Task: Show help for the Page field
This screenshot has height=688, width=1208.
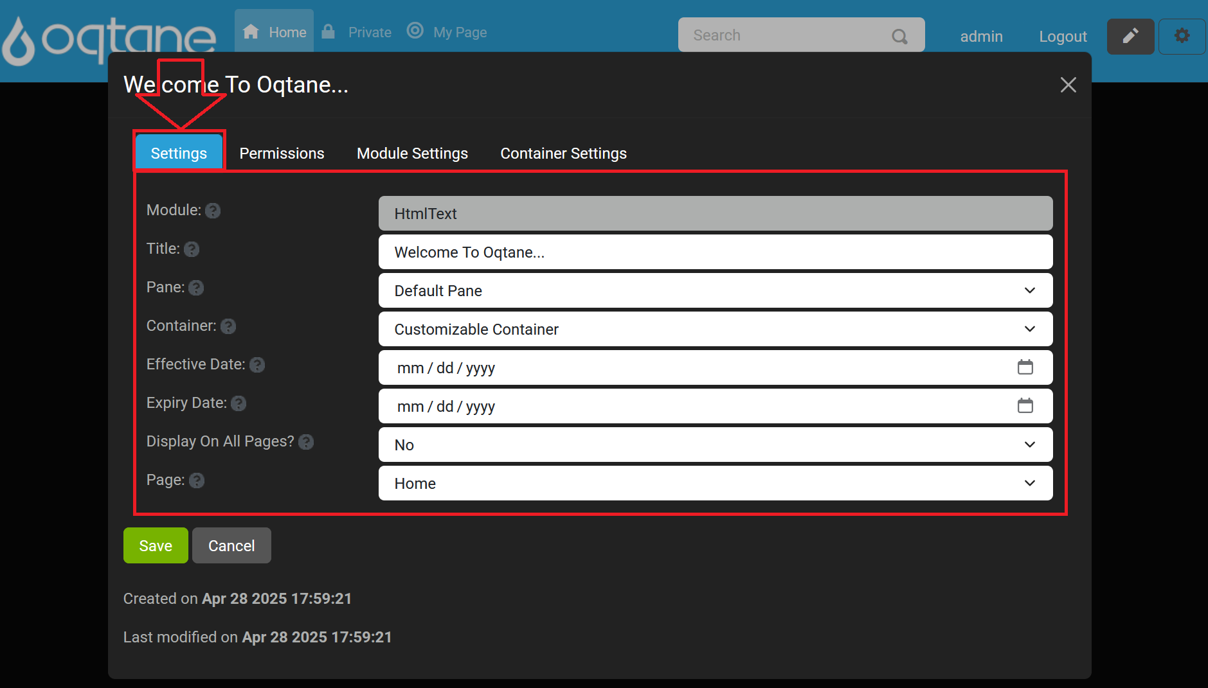Action: (x=197, y=481)
